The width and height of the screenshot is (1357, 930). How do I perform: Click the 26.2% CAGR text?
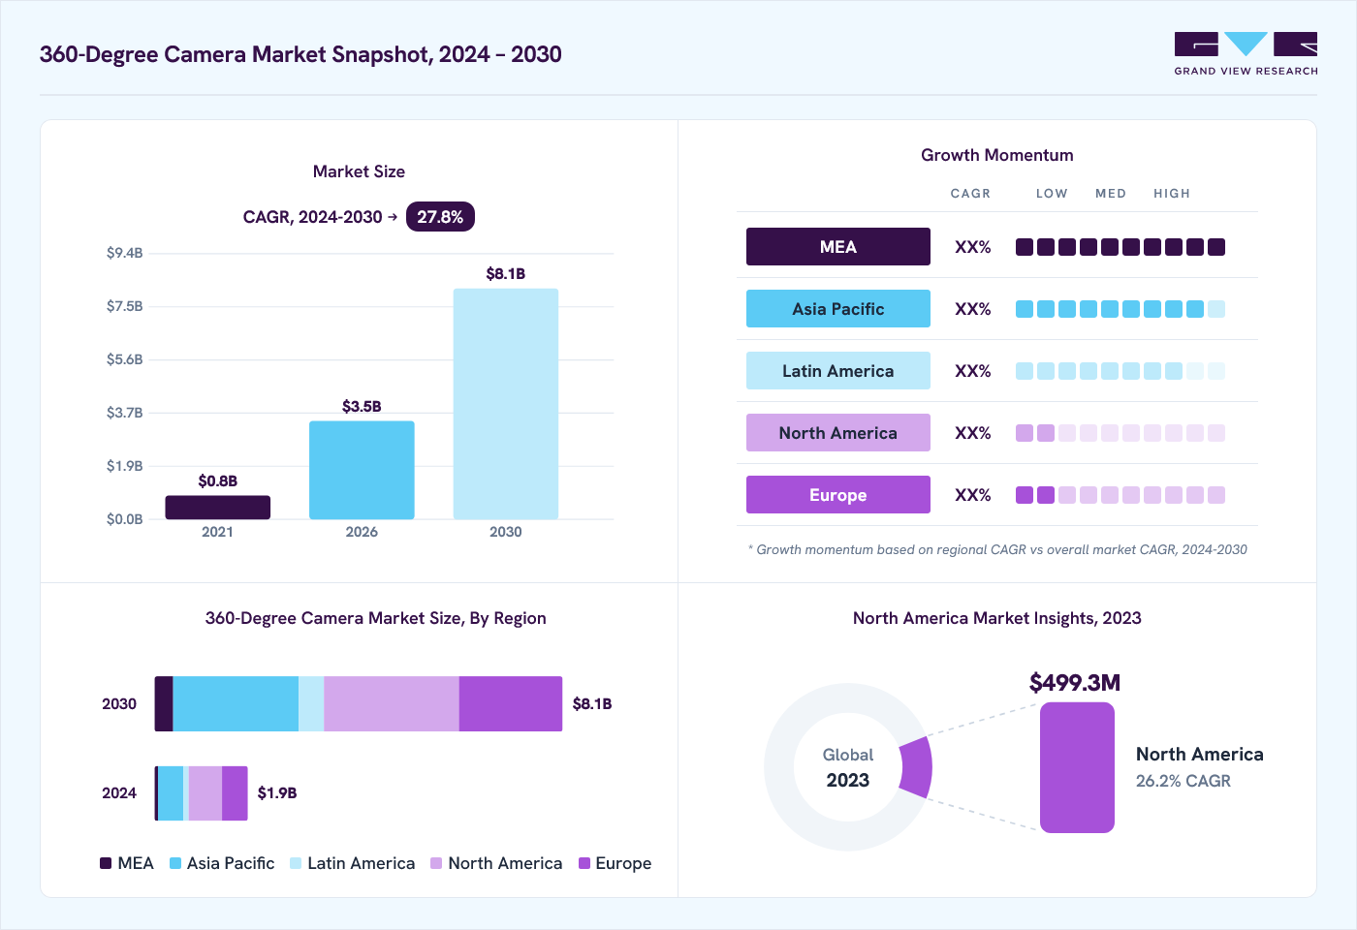1183,781
